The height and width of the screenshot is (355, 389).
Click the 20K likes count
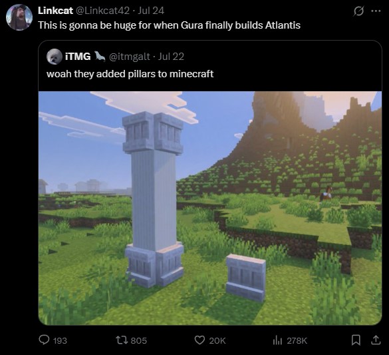click(x=217, y=340)
